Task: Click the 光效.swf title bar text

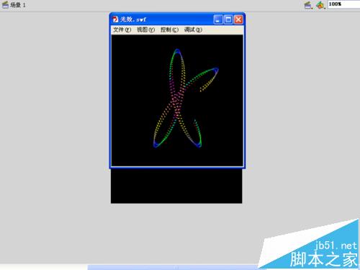Action: 133,19
